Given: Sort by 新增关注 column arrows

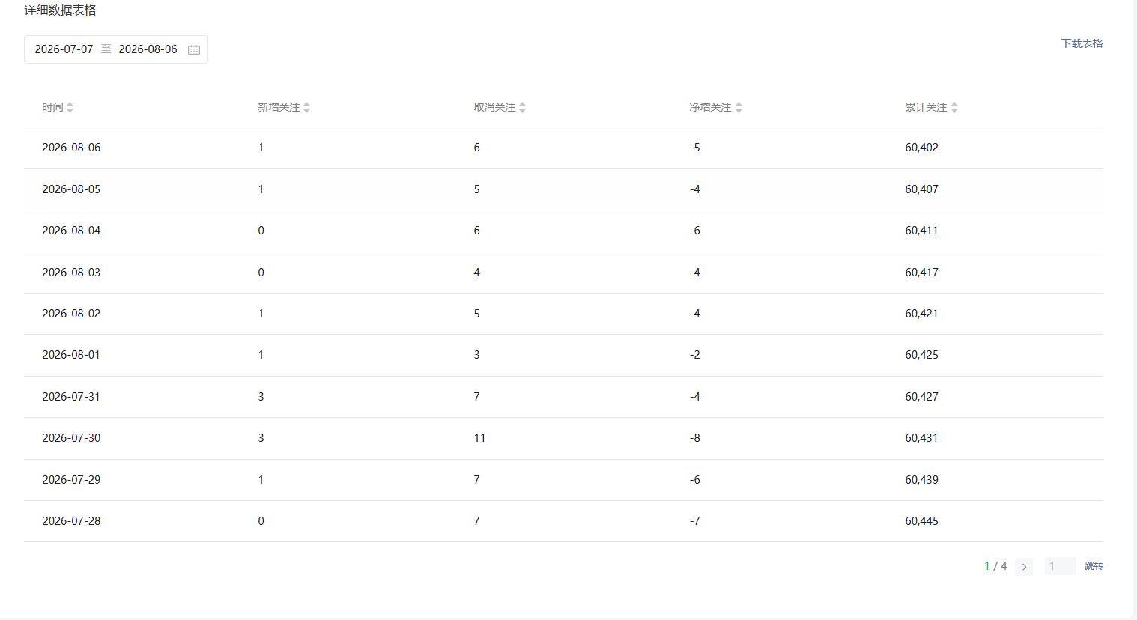Looking at the screenshot, I should coord(306,108).
